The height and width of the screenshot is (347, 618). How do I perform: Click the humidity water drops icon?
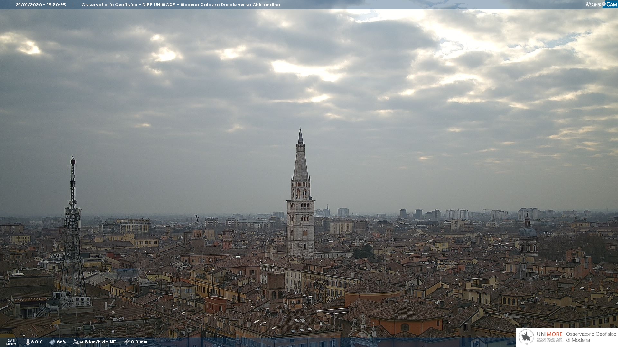click(x=52, y=342)
